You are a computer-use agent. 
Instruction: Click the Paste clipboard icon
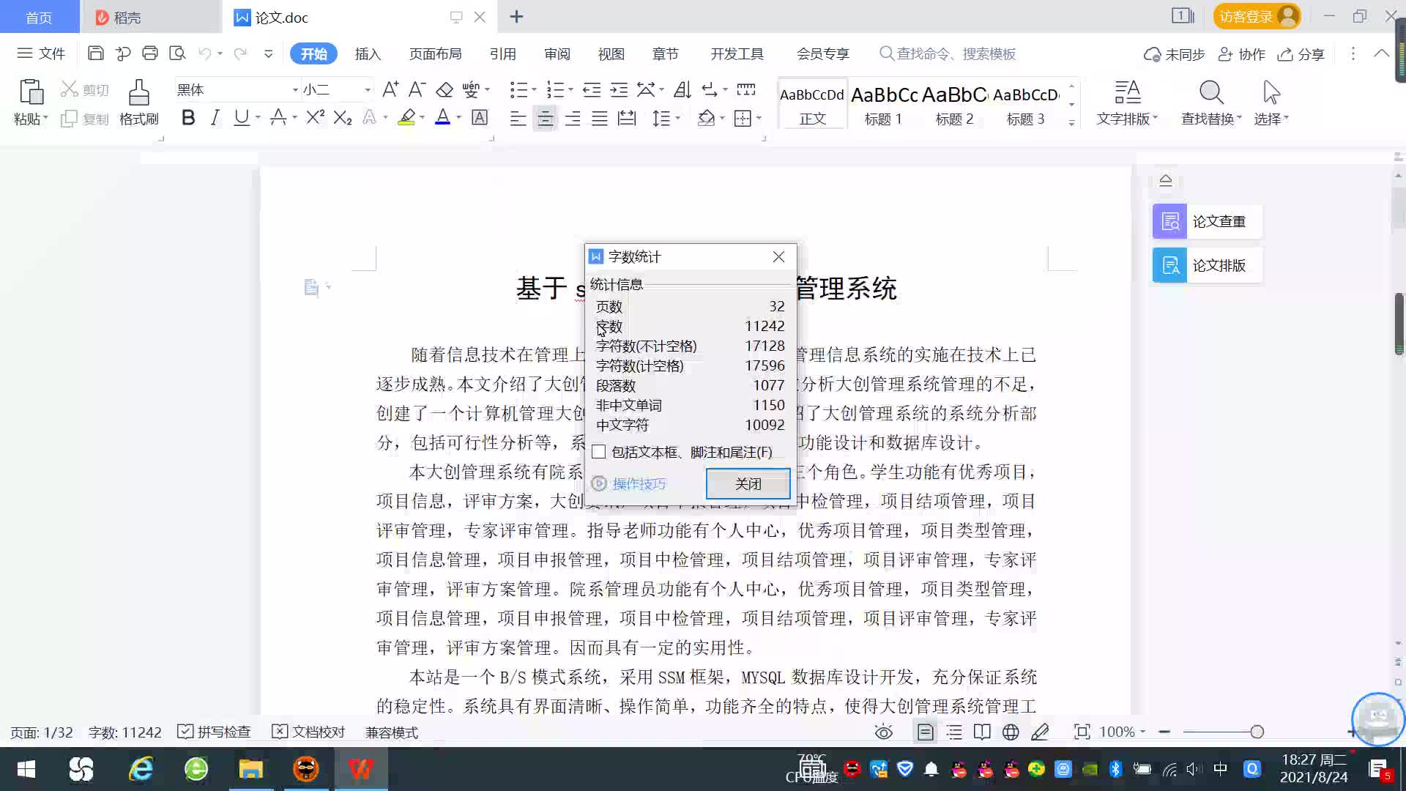point(31,92)
